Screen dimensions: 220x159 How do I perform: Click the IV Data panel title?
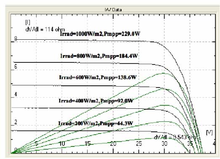[113, 10]
